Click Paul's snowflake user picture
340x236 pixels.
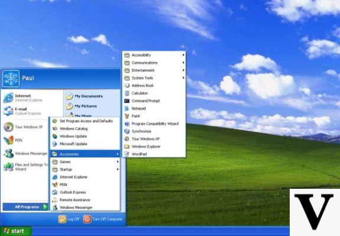[x=11, y=78]
